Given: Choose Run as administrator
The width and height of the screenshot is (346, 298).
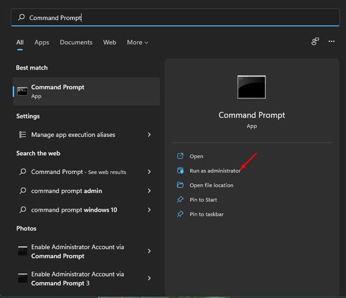Looking at the screenshot, I should point(215,171).
